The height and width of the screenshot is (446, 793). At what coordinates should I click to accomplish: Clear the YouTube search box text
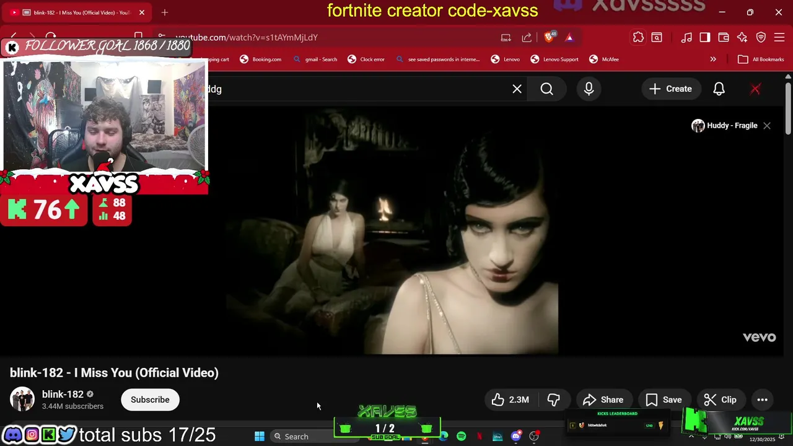(517, 89)
